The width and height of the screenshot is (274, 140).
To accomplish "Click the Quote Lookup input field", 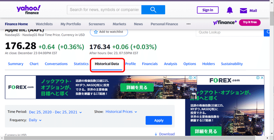I will pos(230,32).
